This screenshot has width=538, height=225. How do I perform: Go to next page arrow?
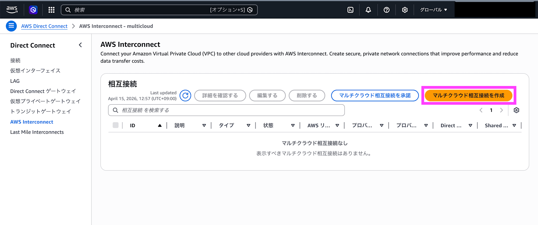[501, 110]
